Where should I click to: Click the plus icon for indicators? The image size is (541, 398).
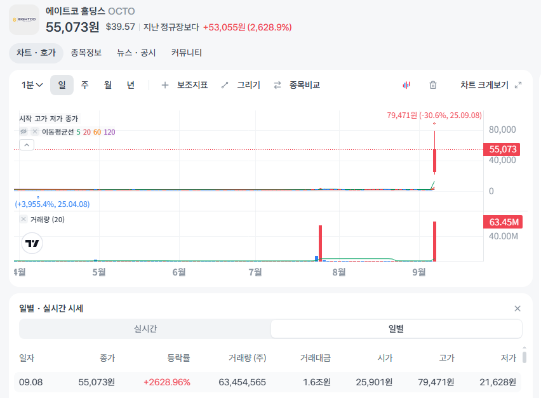click(165, 85)
